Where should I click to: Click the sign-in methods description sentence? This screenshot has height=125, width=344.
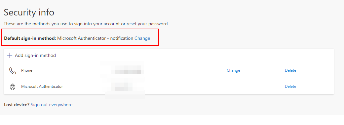pyautogui.click(x=86, y=24)
